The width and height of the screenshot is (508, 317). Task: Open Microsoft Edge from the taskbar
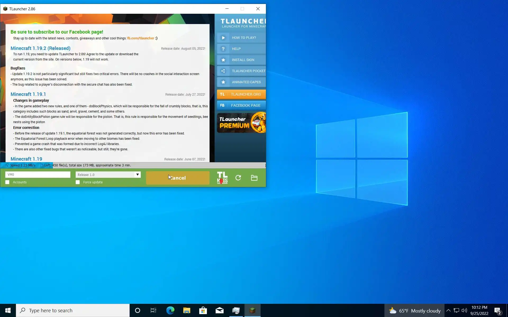[x=170, y=310]
